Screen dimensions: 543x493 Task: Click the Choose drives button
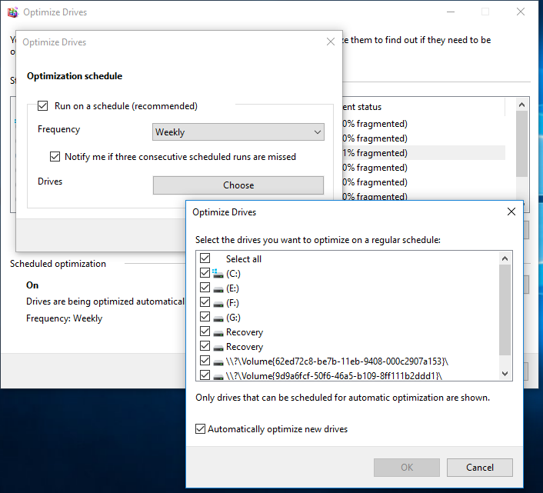coord(238,185)
